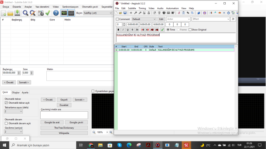Open the font face selector (fn) button
This screenshot has width=266, height=149.
click(137, 30)
